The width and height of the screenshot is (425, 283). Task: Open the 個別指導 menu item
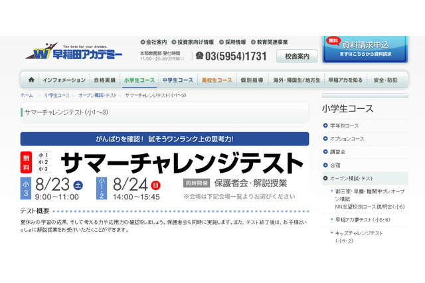pos(252,80)
